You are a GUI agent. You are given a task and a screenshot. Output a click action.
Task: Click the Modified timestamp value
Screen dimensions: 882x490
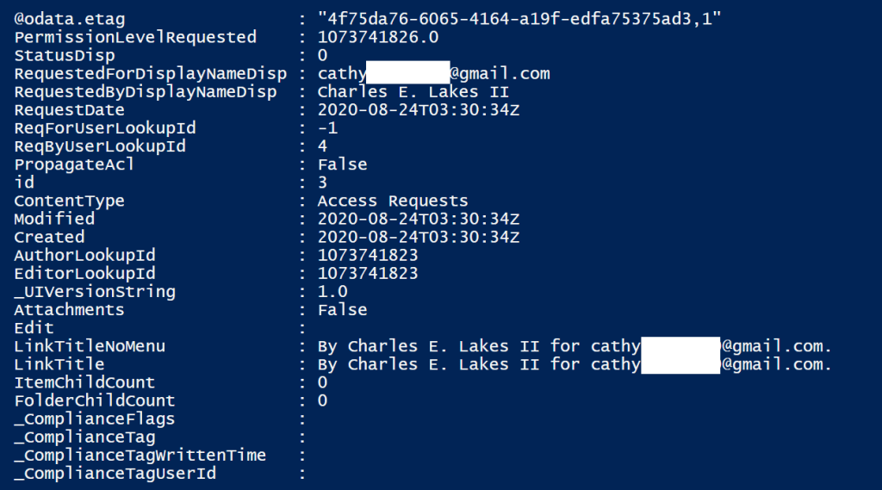click(x=419, y=219)
